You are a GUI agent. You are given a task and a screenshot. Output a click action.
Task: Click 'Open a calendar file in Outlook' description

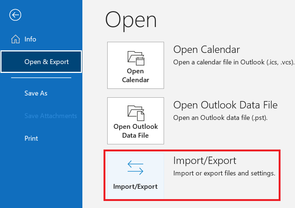(233, 62)
